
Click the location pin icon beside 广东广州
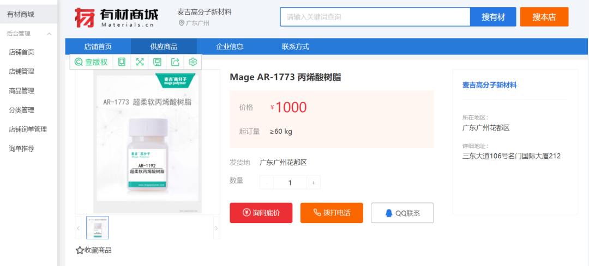(x=182, y=23)
